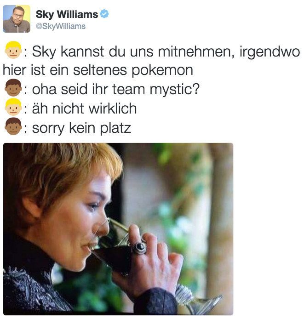Click the ring in the attached photo
Screen dimensions: 304x319
click(139, 248)
